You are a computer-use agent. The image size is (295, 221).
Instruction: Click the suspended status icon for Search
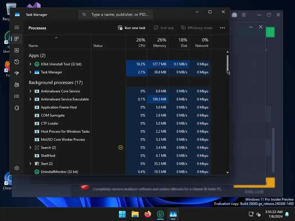coord(120,148)
